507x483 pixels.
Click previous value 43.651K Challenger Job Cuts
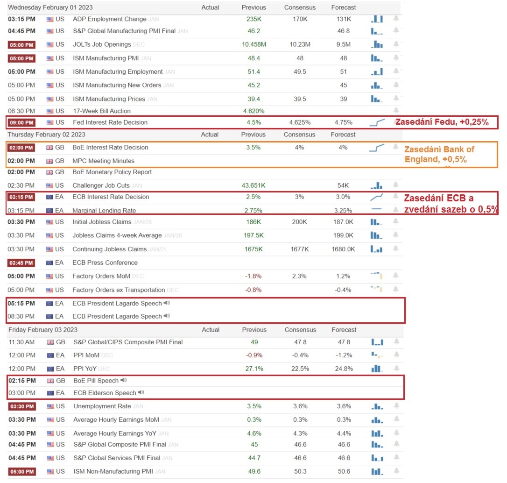(x=253, y=185)
